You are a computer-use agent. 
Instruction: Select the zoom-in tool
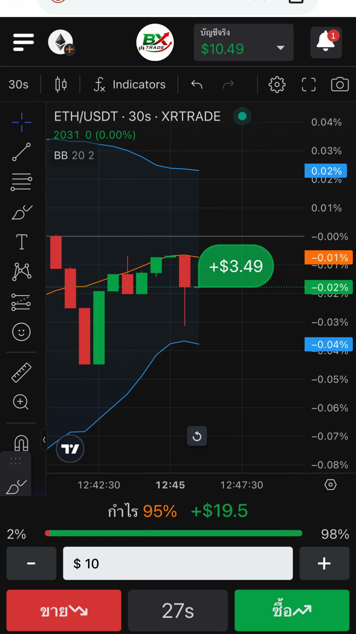coord(21,402)
